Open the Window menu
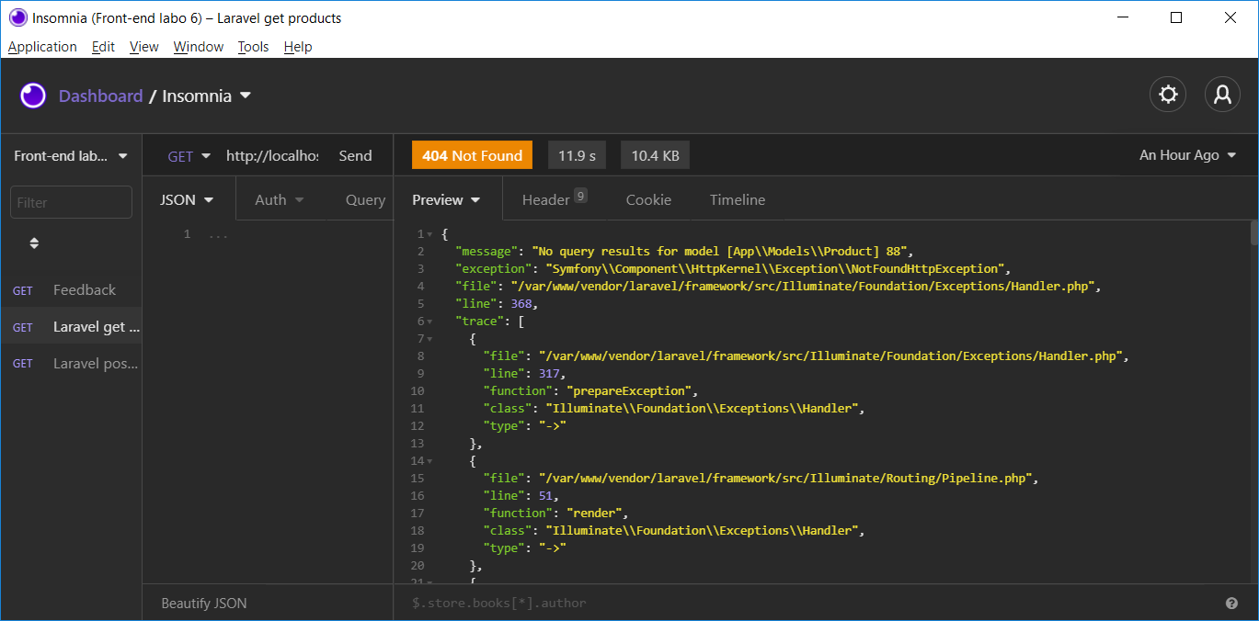Screen dimensions: 1259x621 click(199, 47)
